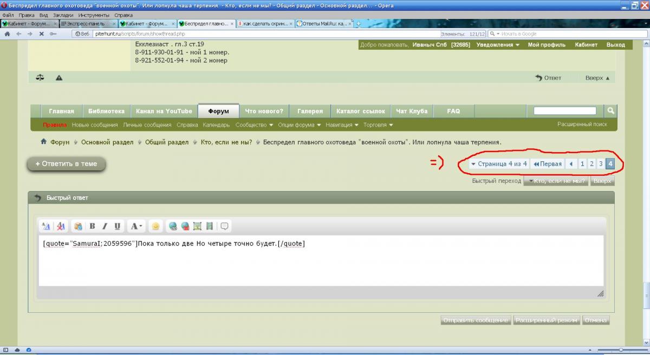Image resolution: width=650 pixels, height=355 pixels.
Task: Click the insert link globe icon
Action: click(x=173, y=226)
